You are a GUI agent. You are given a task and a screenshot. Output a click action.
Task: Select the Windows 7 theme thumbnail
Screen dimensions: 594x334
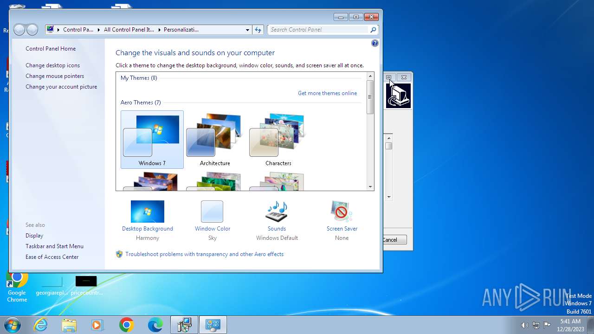(152, 139)
